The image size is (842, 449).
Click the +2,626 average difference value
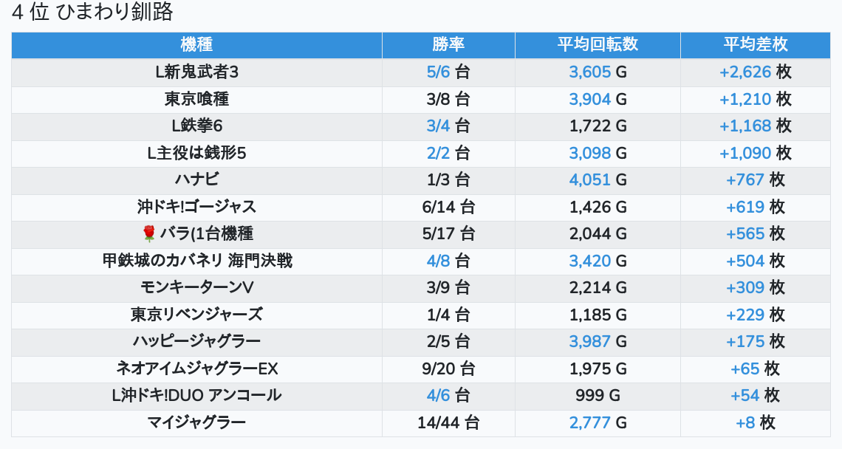pyautogui.click(x=745, y=72)
